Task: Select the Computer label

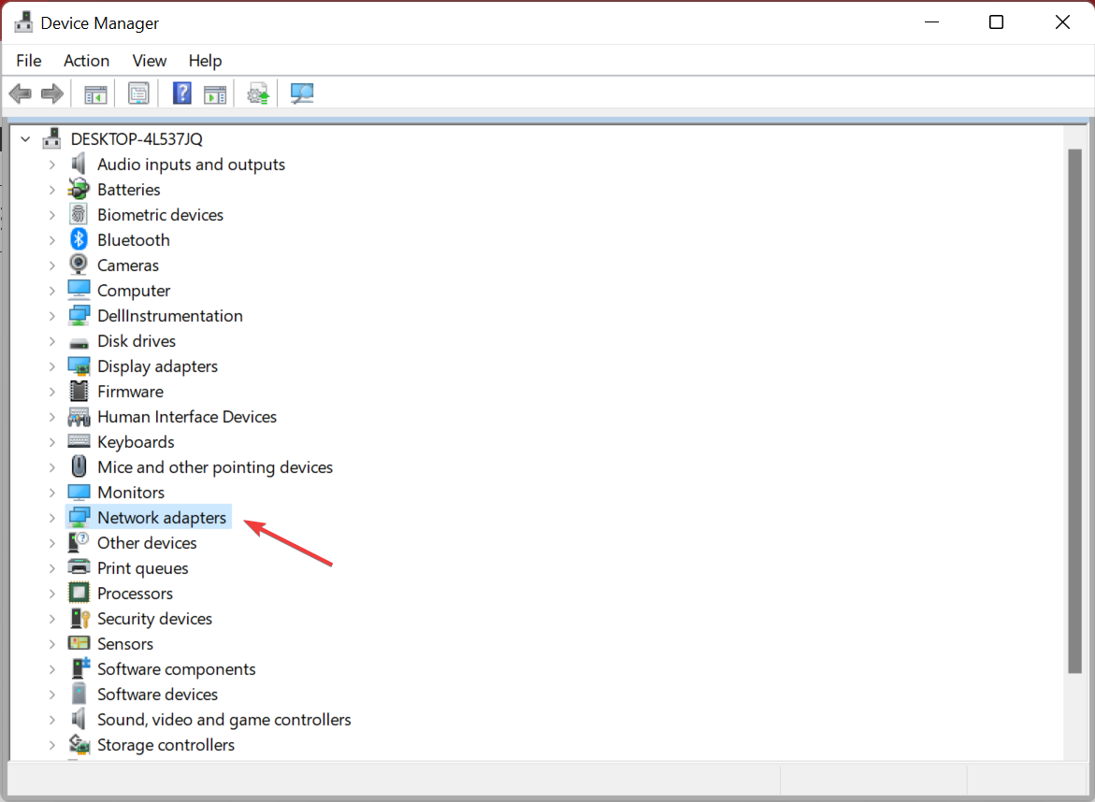Action: point(134,291)
